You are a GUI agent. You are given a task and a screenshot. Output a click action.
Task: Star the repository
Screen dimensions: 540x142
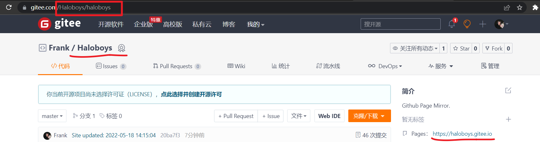(x=461, y=48)
